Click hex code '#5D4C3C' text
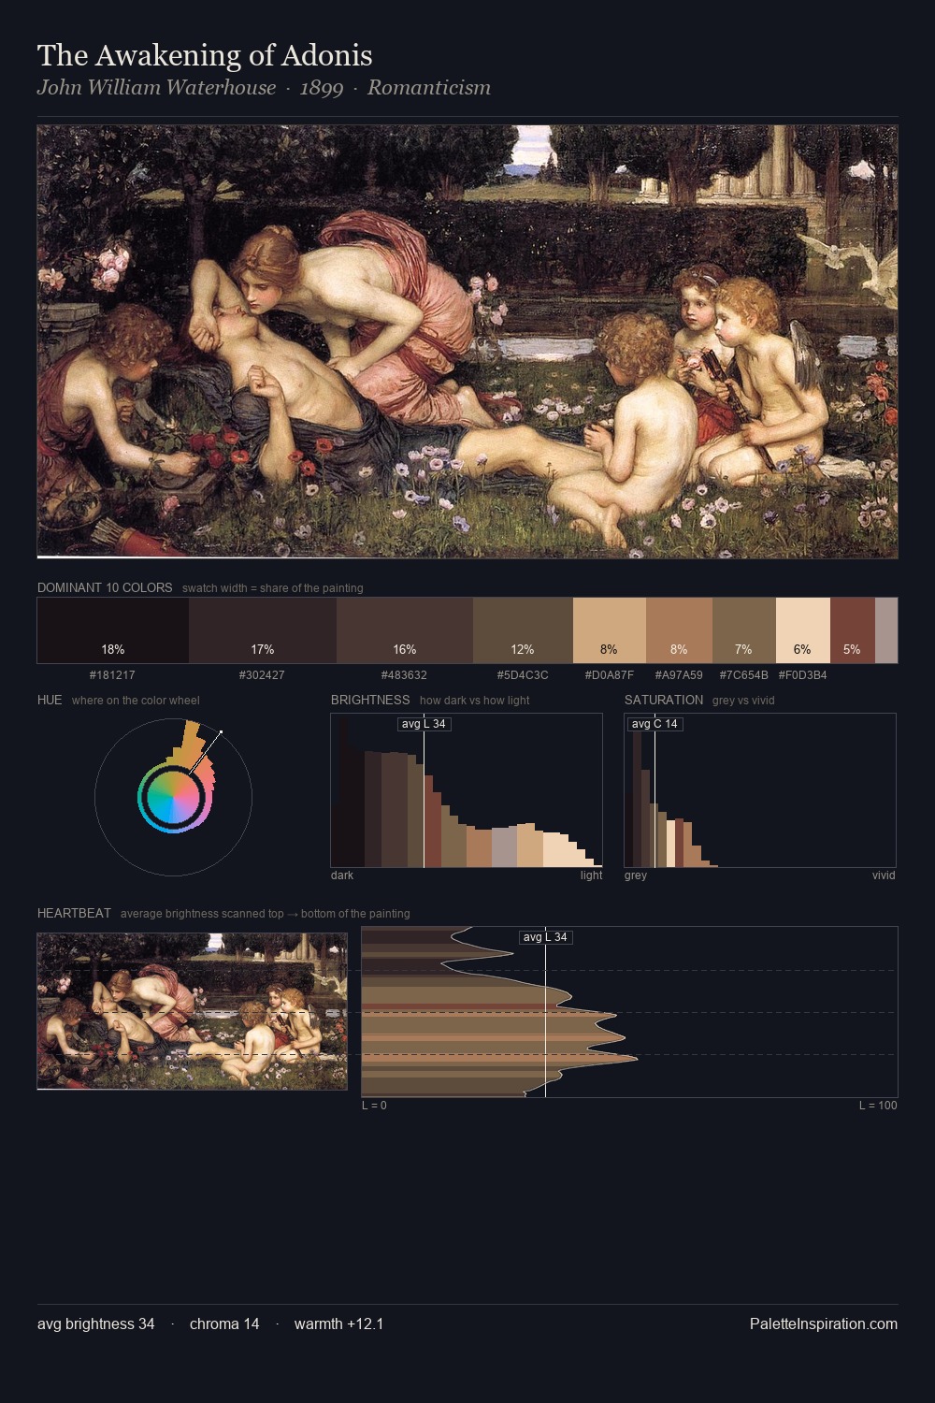The width and height of the screenshot is (935, 1403). (x=523, y=674)
